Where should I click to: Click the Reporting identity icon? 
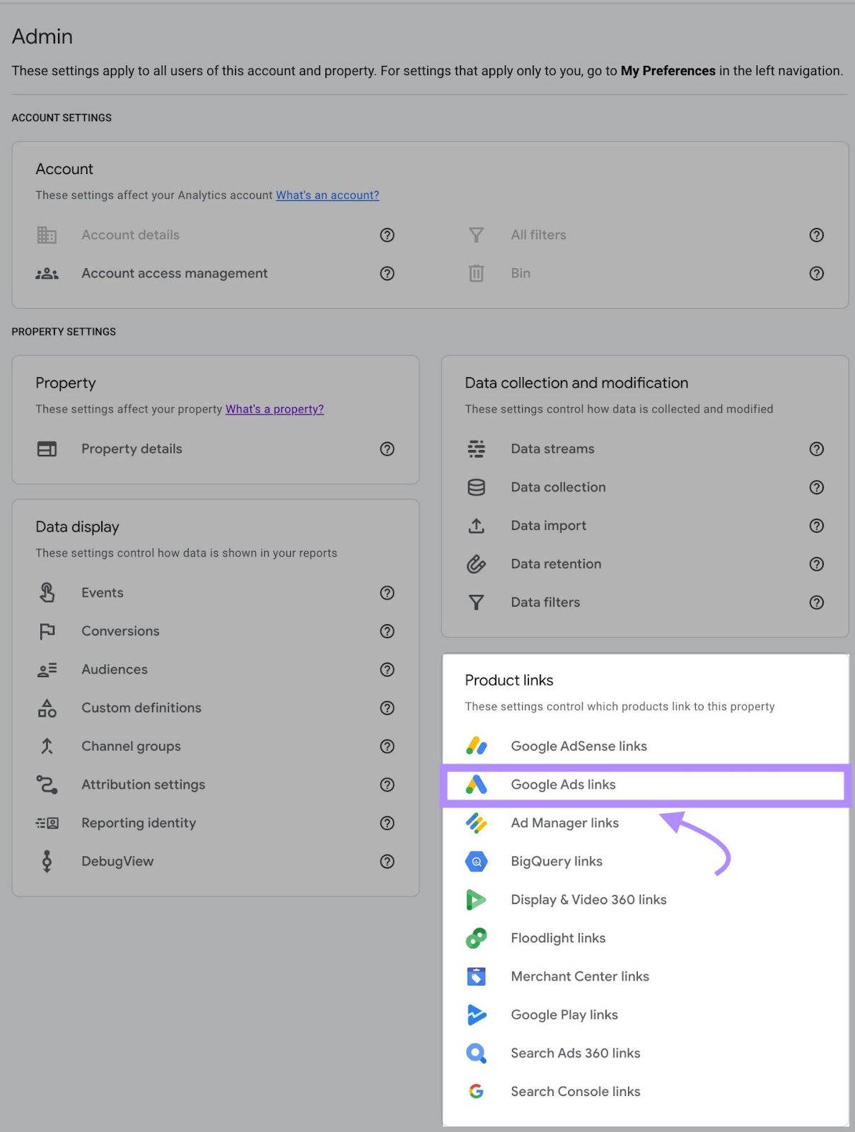[x=47, y=823]
